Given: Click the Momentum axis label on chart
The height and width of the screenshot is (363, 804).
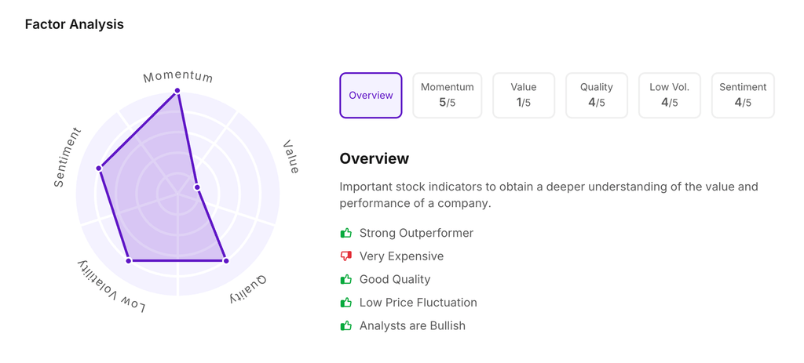Looking at the screenshot, I should click(x=178, y=76).
